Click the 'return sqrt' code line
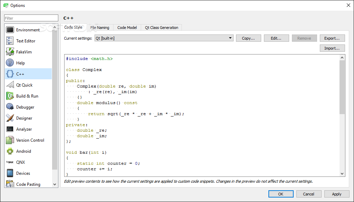 (x=136, y=114)
